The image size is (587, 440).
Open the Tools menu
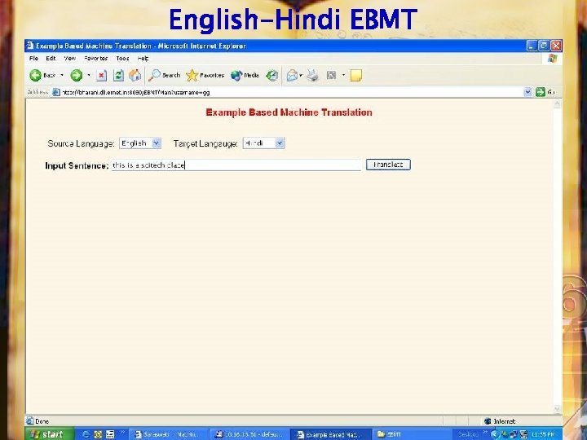(122, 59)
